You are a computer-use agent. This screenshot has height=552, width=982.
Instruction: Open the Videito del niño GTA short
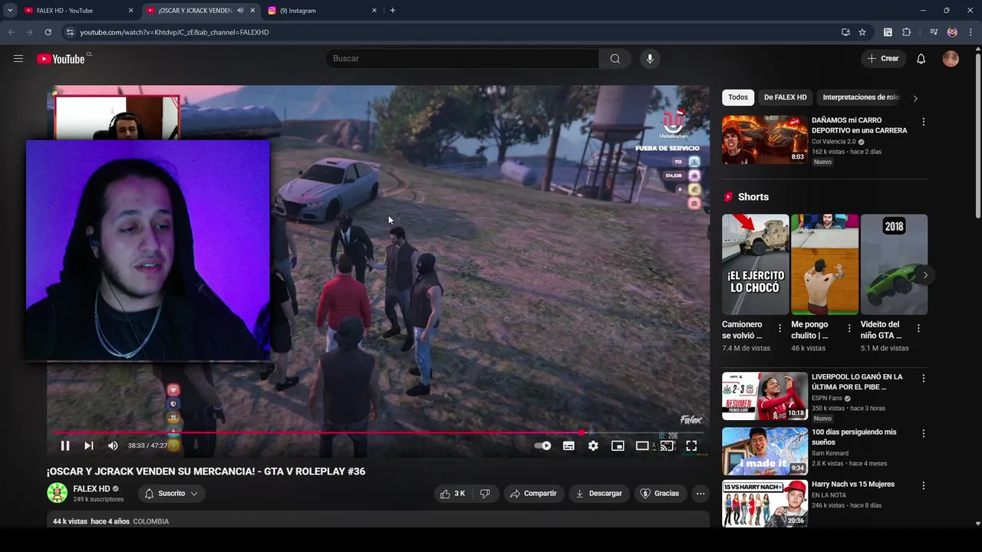coord(894,264)
